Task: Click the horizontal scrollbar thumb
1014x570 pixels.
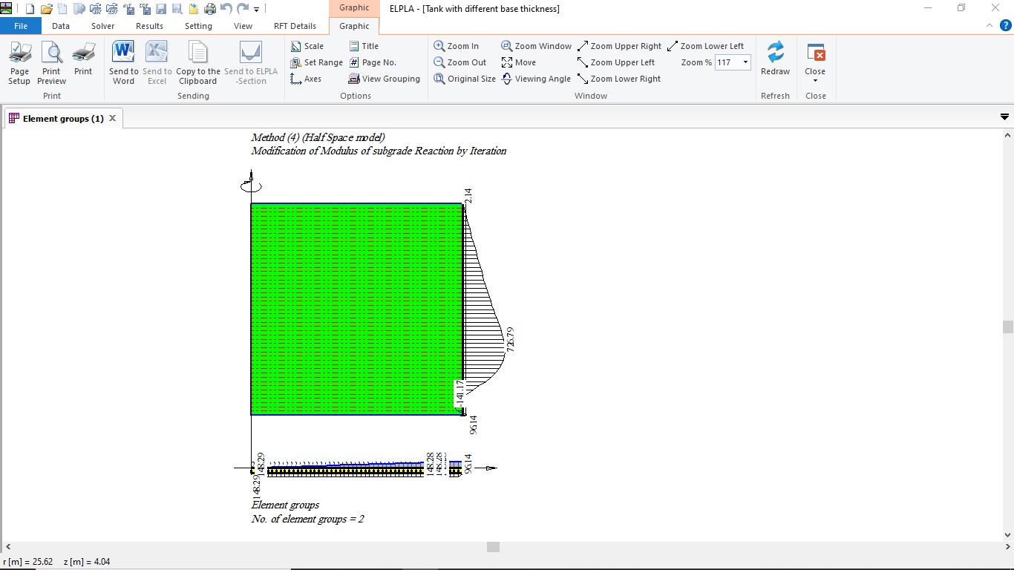Action: (493, 547)
